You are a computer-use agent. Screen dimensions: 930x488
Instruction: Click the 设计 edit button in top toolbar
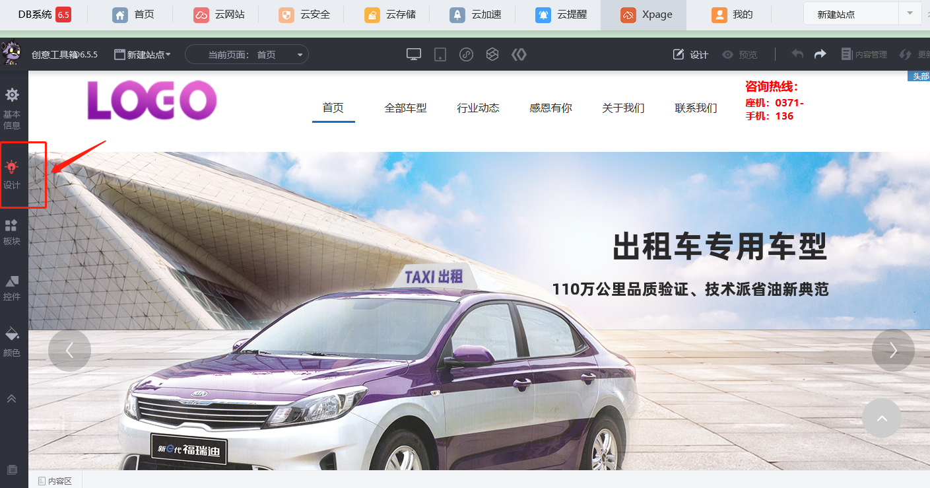[690, 55]
